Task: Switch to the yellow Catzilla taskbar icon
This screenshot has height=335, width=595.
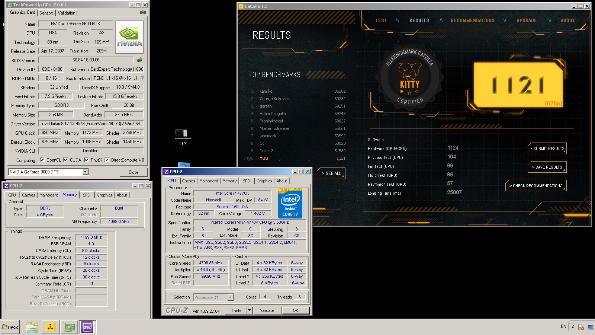Action: 50,327
